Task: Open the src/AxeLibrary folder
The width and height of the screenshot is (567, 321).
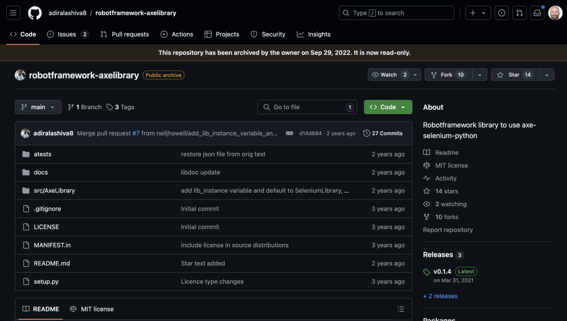Action: (54, 190)
